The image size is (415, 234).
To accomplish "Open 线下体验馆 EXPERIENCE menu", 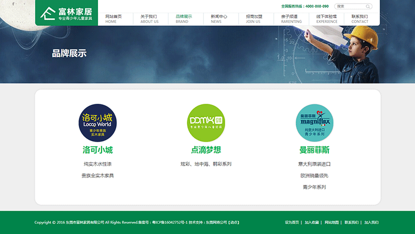I will point(326,19).
